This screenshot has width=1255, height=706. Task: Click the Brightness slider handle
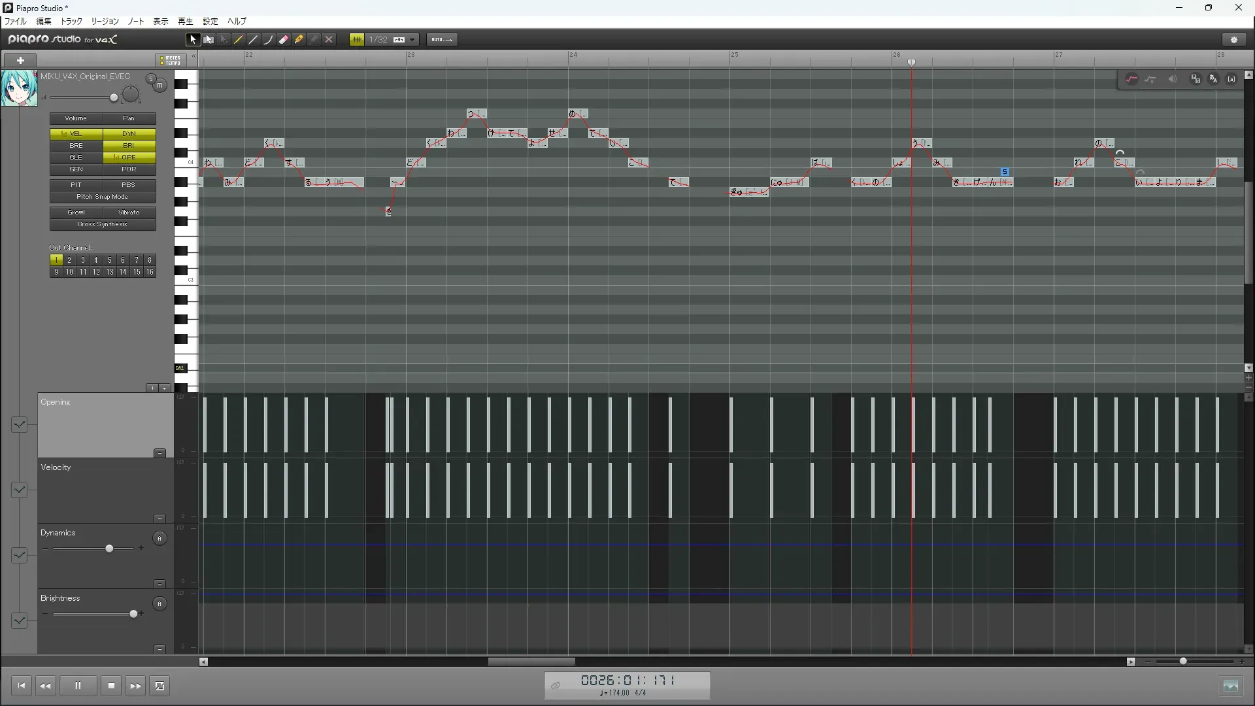pos(134,614)
